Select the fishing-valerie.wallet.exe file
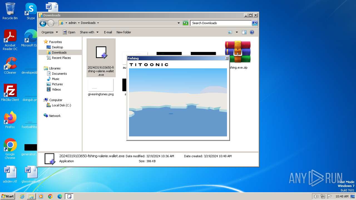 pyautogui.click(x=101, y=58)
